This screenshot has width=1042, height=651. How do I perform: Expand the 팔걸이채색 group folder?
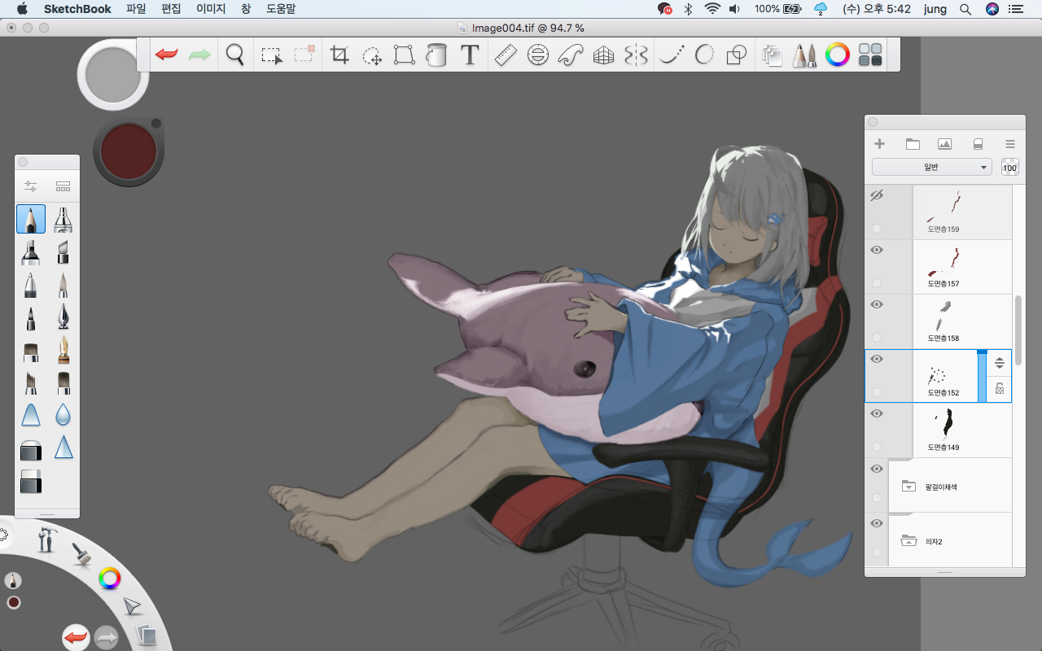(909, 487)
